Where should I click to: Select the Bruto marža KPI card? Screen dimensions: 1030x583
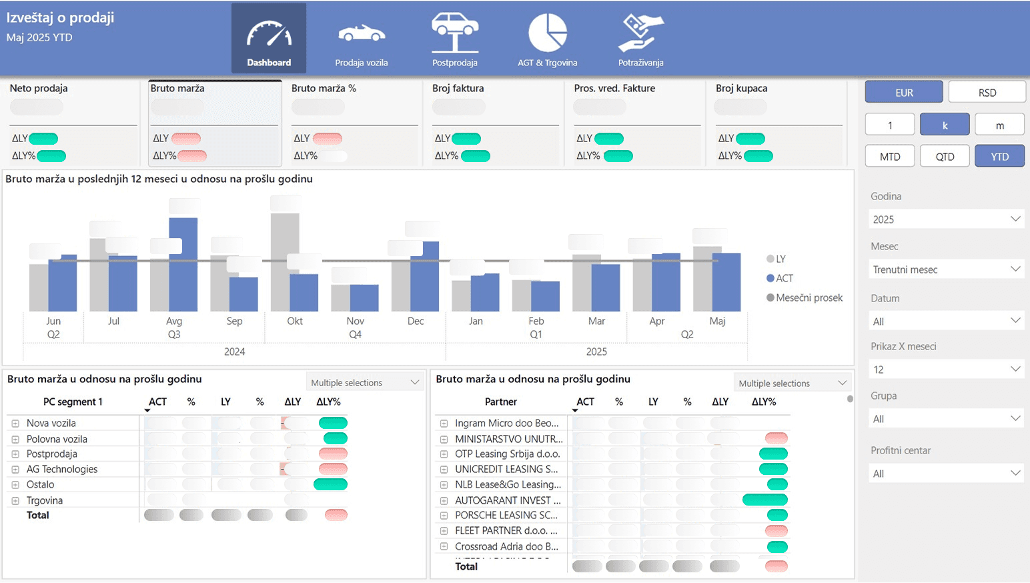214,123
